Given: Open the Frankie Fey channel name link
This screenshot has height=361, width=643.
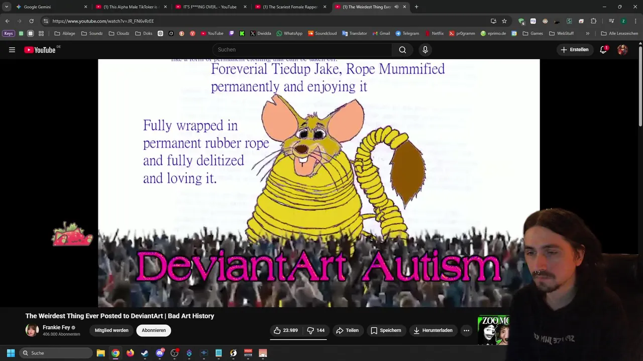Looking at the screenshot, I should [56, 327].
